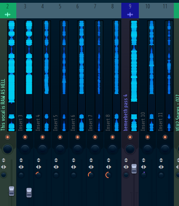This screenshot has height=206, width=179.
Task: Click the Insert 8 pan knob
Action: click(113, 149)
